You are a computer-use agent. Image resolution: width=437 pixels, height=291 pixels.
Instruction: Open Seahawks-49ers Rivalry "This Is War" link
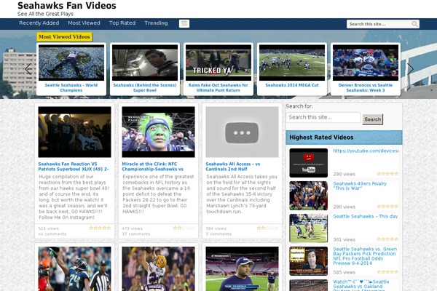360,186
